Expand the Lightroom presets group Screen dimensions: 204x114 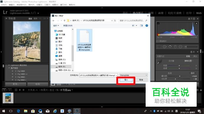9,65
